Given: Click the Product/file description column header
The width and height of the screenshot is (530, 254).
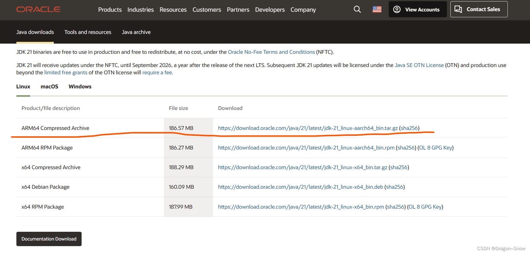Looking at the screenshot, I should tap(51, 108).
